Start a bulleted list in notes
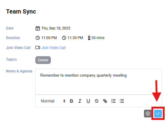This screenshot has width=167, height=128. [x=122, y=101]
